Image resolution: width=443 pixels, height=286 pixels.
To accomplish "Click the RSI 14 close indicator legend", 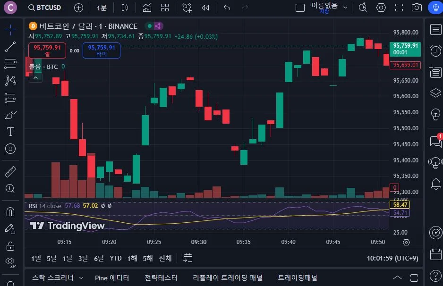I will [x=45, y=206].
